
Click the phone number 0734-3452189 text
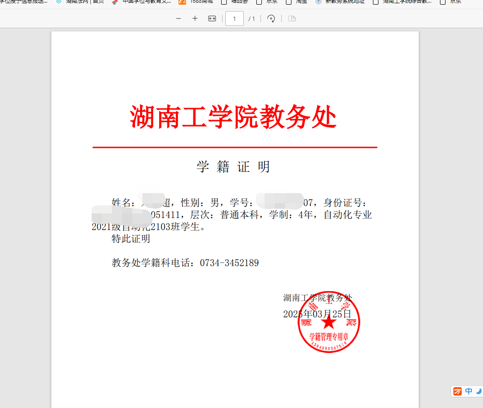pyautogui.click(x=229, y=263)
